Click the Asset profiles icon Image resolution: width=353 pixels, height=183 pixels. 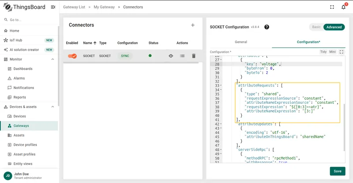tap(9, 154)
